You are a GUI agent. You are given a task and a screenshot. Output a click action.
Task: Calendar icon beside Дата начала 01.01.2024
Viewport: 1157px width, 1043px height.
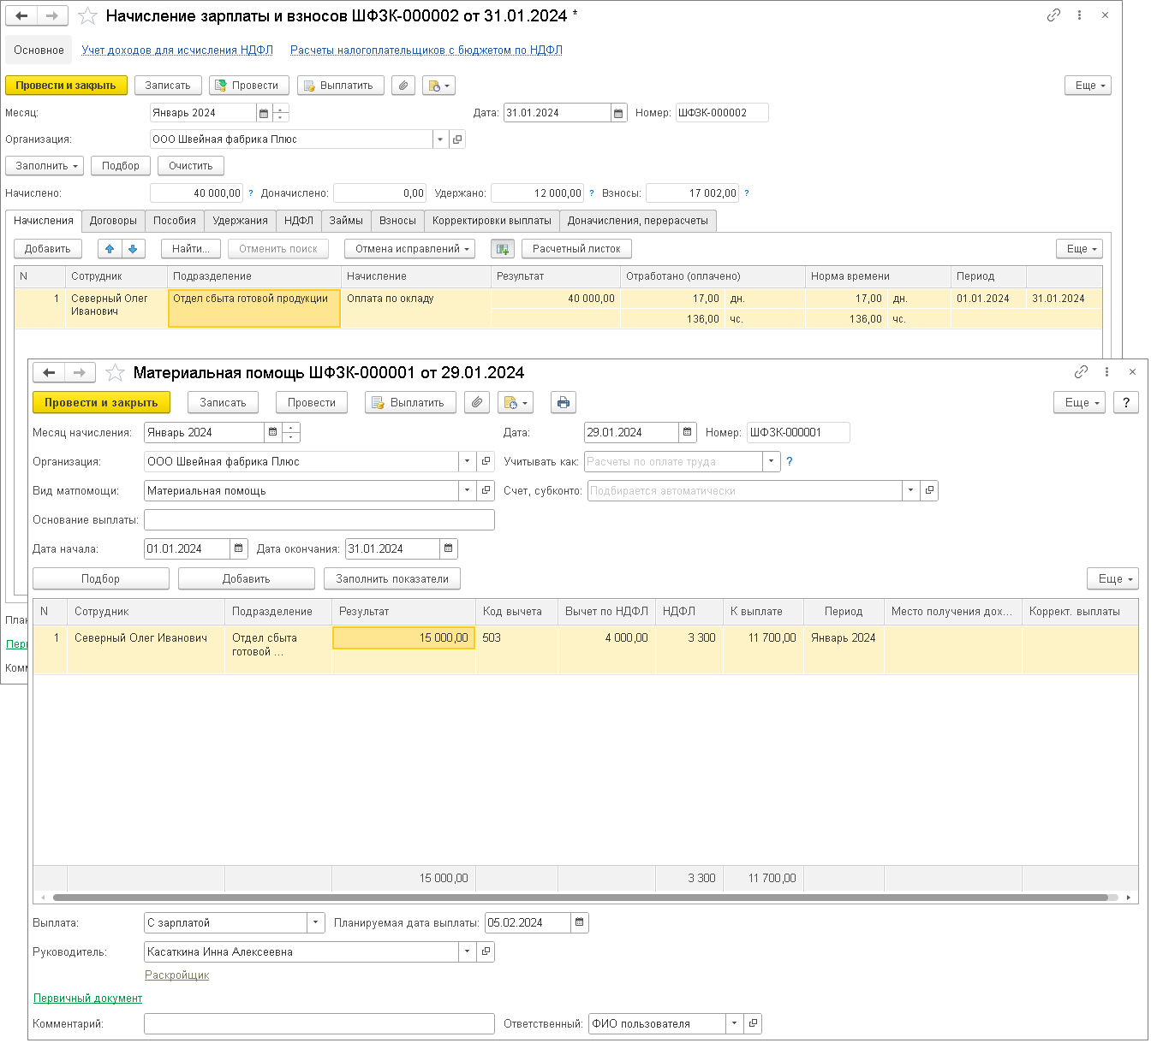[x=239, y=548]
